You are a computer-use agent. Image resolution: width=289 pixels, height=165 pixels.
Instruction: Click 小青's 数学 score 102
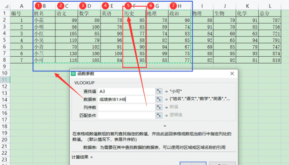coord(89,47)
